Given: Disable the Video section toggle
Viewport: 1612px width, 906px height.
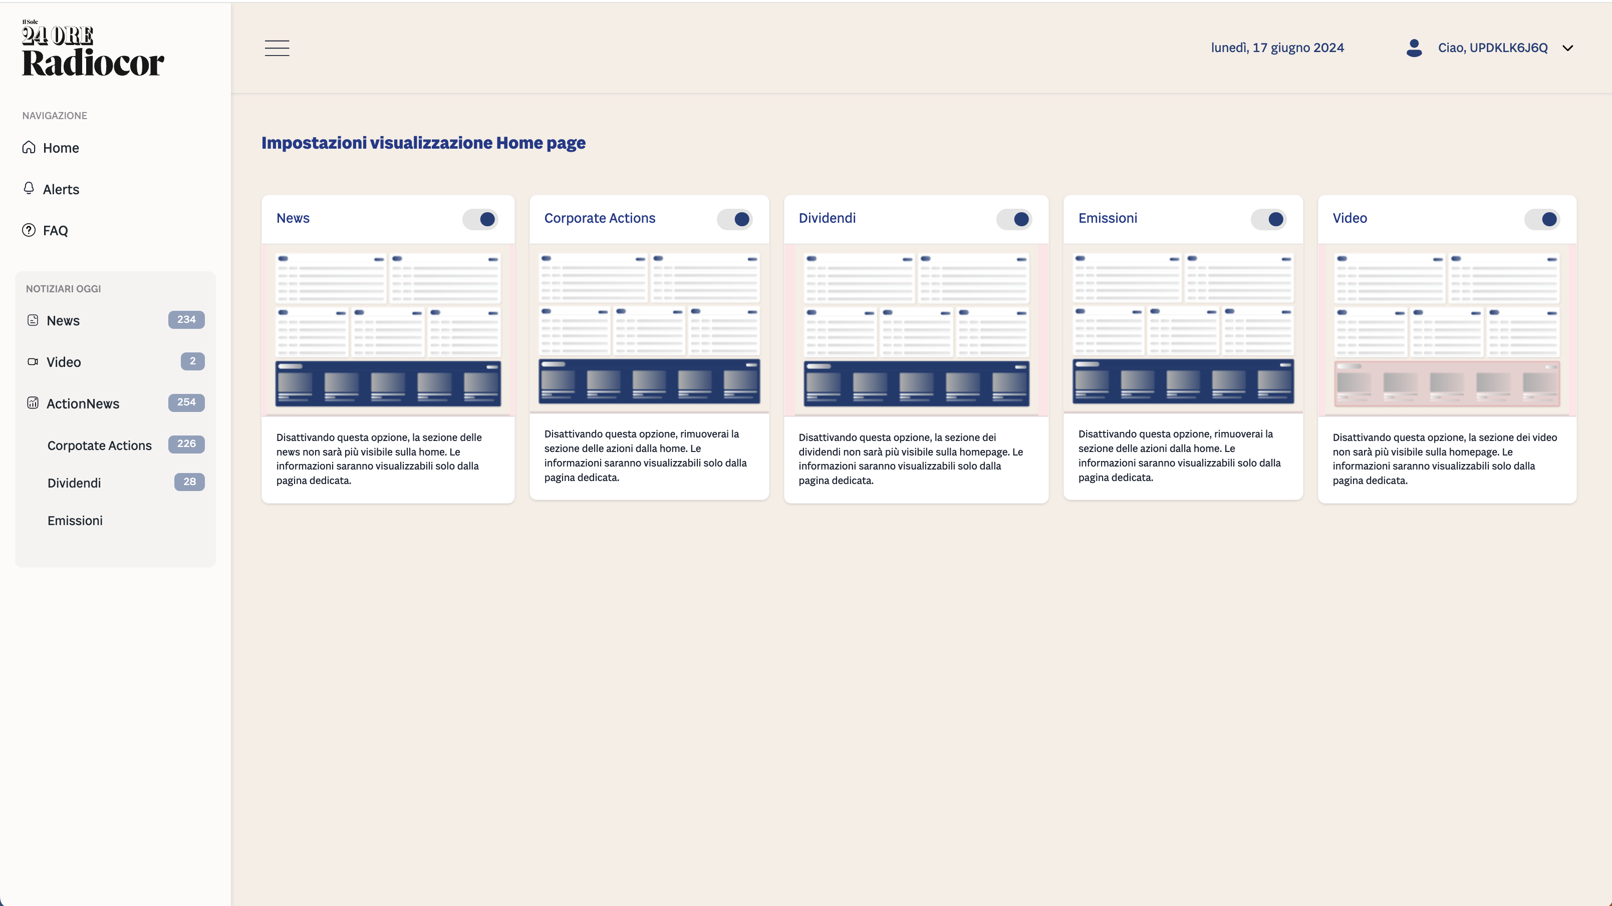Looking at the screenshot, I should tap(1542, 219).
